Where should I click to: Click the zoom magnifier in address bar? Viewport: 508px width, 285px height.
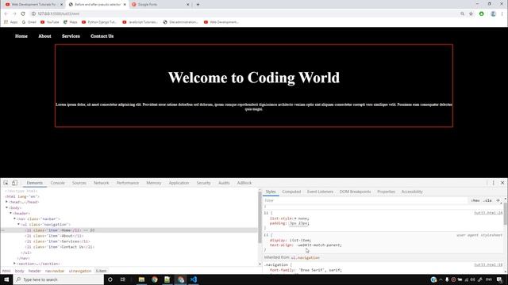462,13
